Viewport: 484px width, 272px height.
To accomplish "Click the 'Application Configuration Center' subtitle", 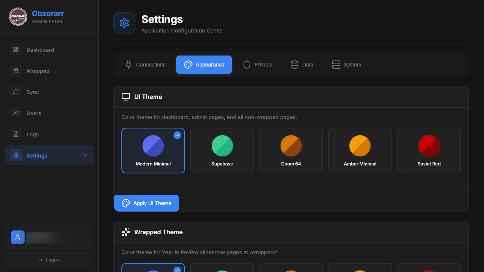I will 182,31.
